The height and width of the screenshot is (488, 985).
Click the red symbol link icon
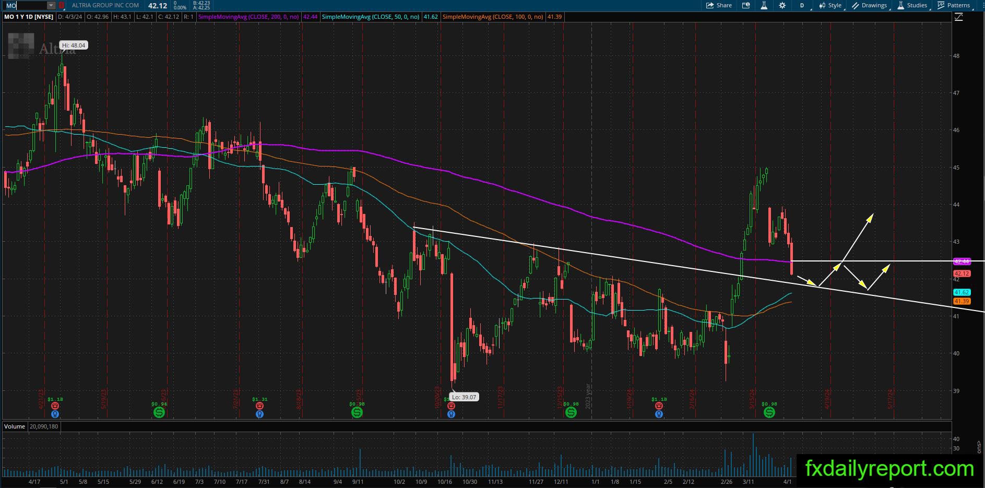[x=62, y=5]
